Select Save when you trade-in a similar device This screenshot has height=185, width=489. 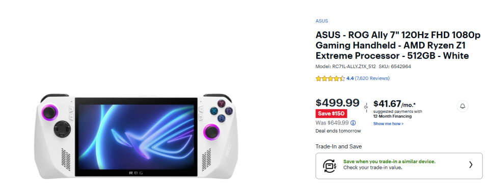389,162
